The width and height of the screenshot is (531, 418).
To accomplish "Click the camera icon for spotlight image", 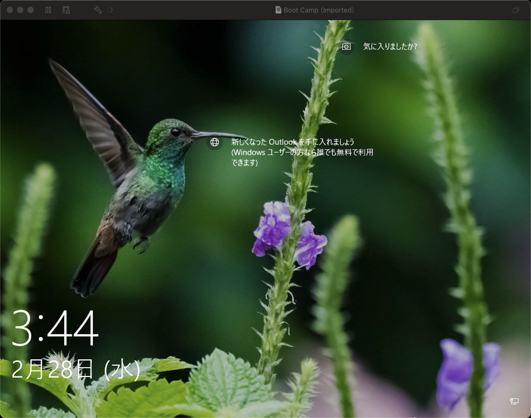I will 346,46.
